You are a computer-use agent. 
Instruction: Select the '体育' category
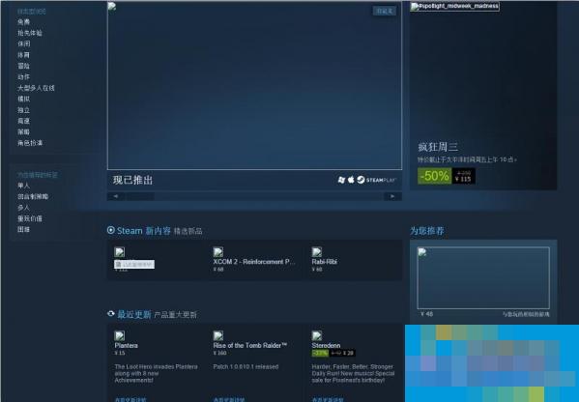coord(23,55)
